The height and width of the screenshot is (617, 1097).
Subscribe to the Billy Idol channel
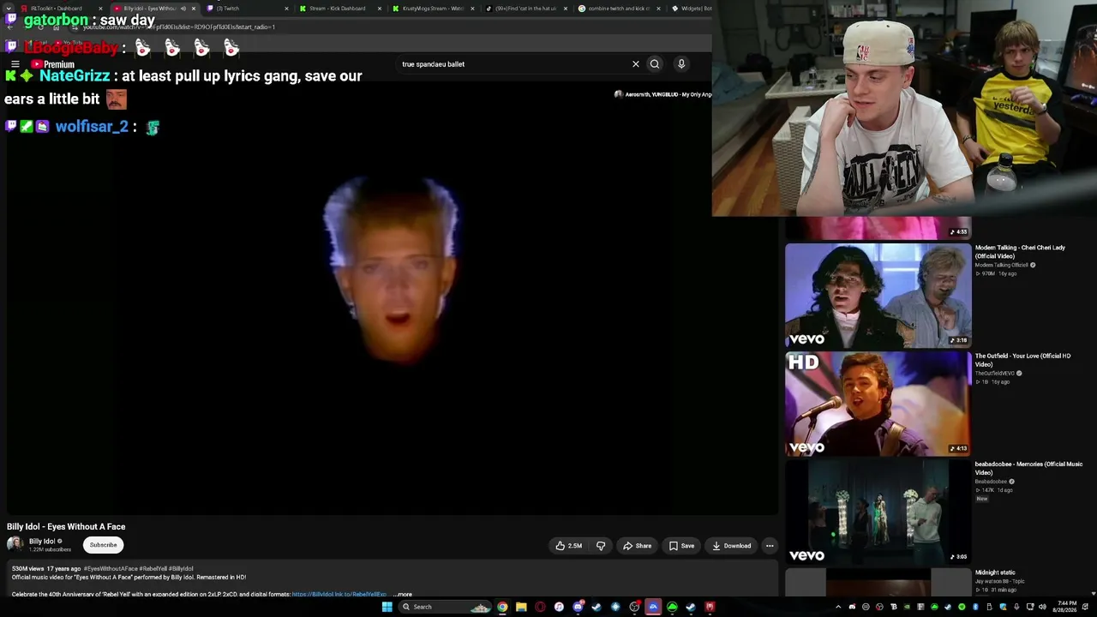[103, 545]
